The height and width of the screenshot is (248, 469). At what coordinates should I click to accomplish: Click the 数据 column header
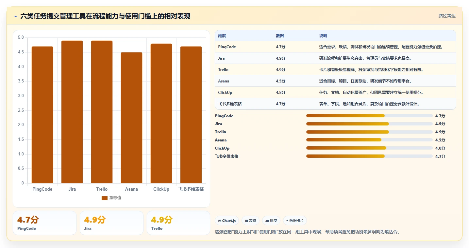coord(280,36)
